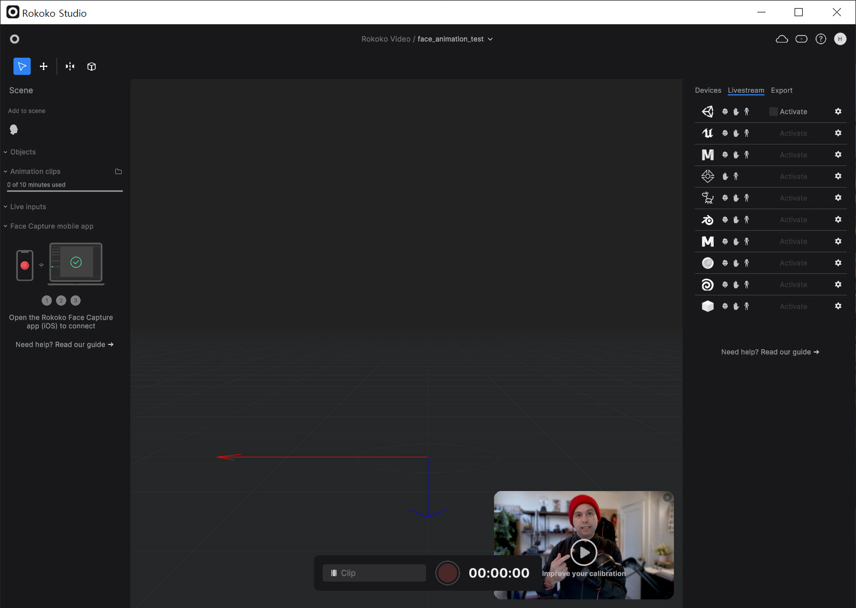Click Activate in the white cube row
Image resolution: width=856 pixels, height=608 pixels.
pos(794,306)
